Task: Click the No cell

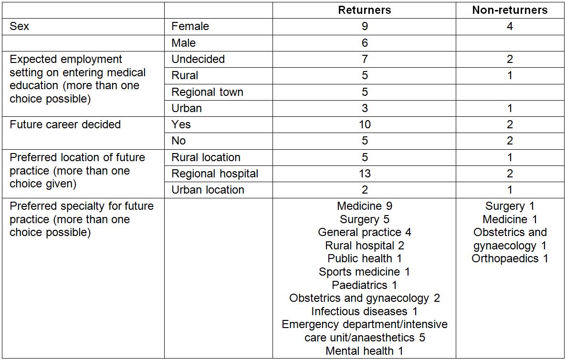Action: pos(178,141)
